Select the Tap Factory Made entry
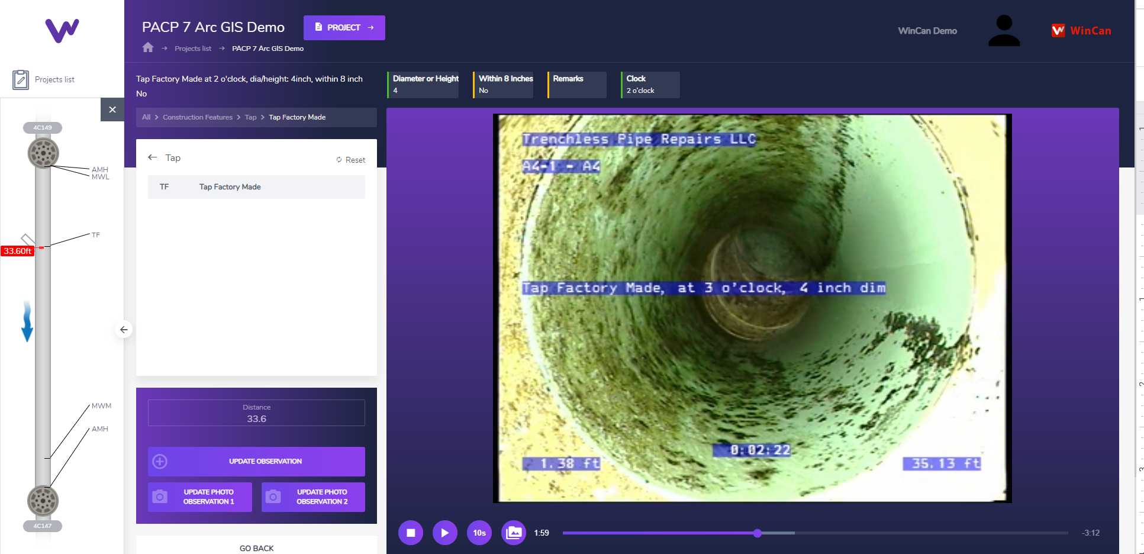 tap(256, 187)
